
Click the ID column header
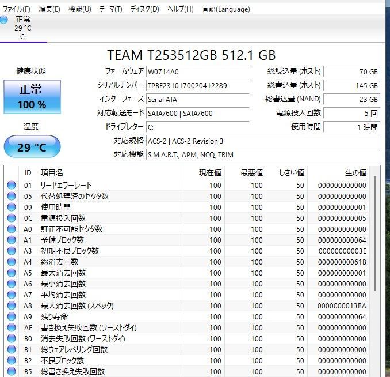[28, 172]
